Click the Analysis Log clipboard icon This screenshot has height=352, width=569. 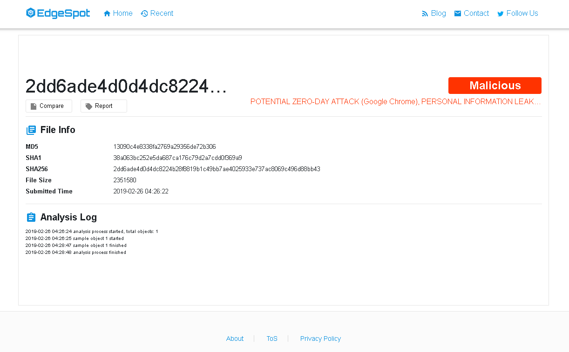tap(31, 217)
